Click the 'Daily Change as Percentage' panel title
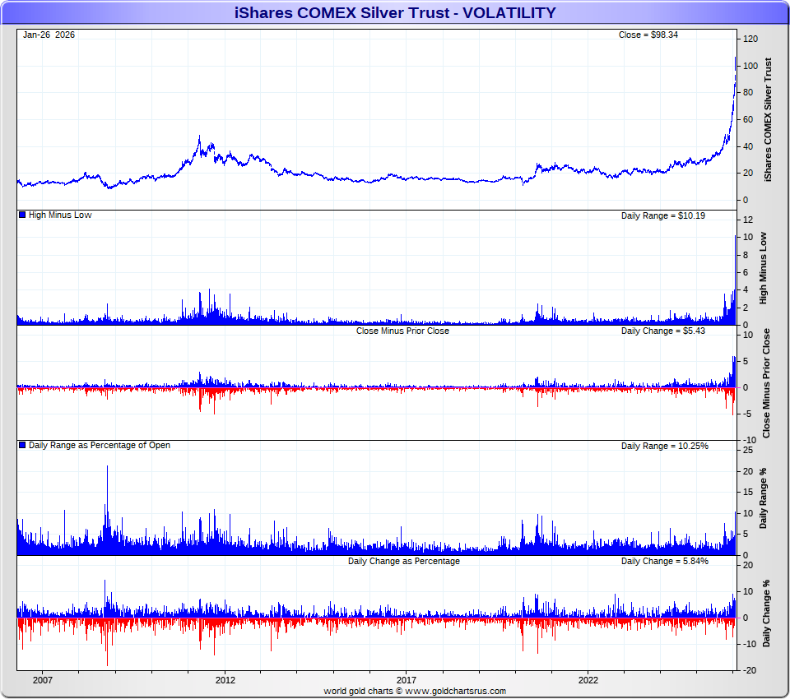The width and height of the screenshot is (790, 699). (404, 561)
